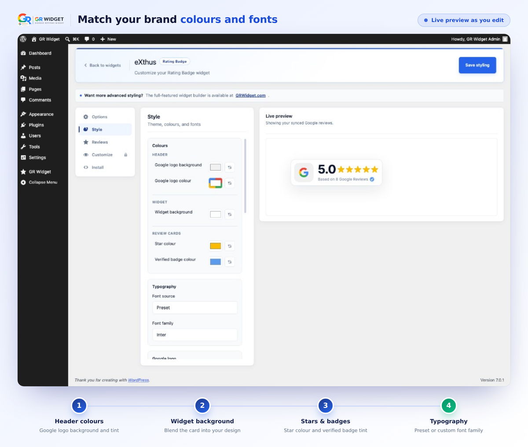The image size is (528, 447).
Task: Open comments bubble icon showing 0
Action: coord(87,39)
